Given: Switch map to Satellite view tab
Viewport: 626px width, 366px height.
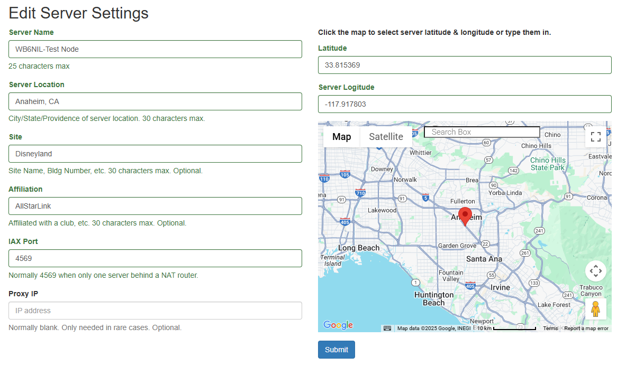Looking at the screenshot, I should (x=386, y=137).
